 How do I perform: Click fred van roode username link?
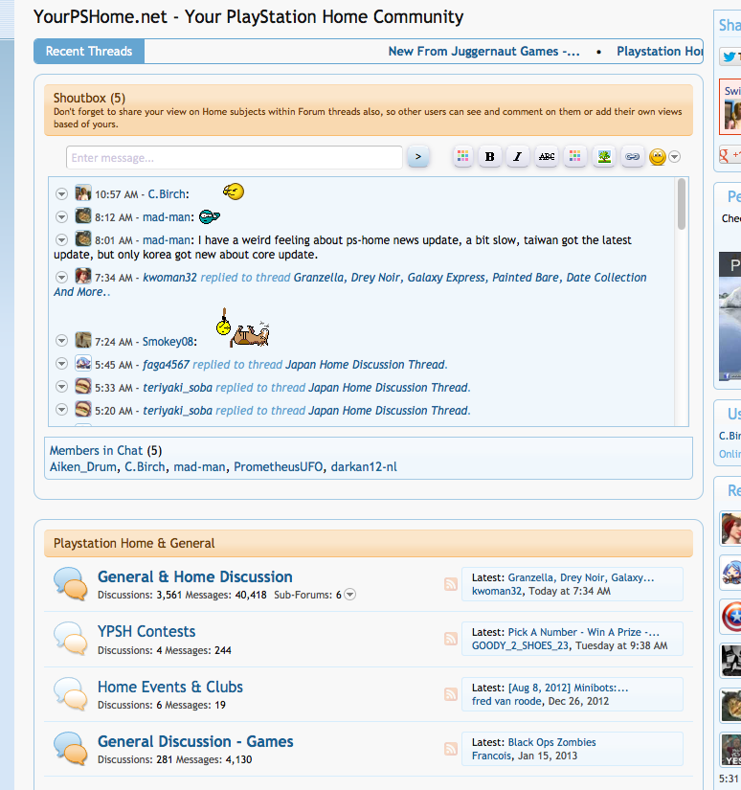click(506, 701)
